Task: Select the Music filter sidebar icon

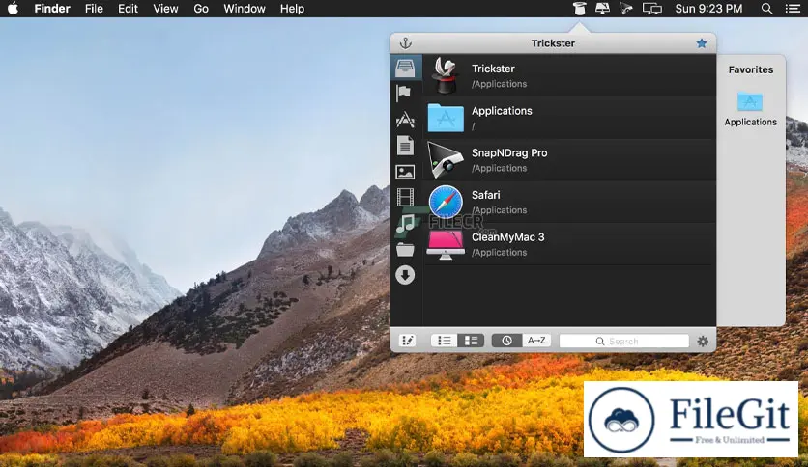Action: coord(405,223)
